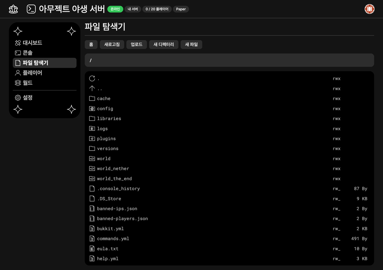Switch to 콘솔 in the sidebar
This screenshot has width=383, height=270.
[x=24, y=53]
